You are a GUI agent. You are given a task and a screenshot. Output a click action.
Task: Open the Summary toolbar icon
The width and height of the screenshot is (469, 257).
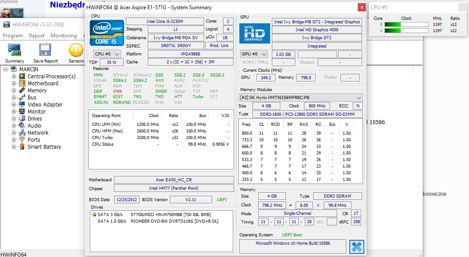[15, 50]
